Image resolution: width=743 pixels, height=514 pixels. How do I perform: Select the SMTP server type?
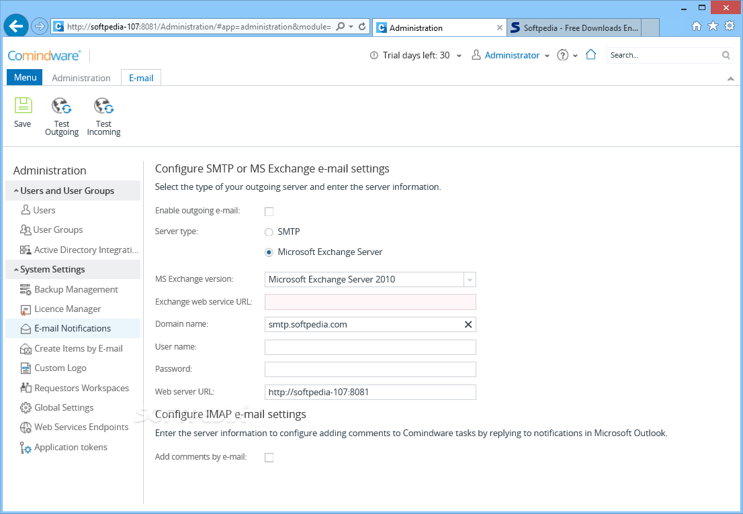(269, 232)
